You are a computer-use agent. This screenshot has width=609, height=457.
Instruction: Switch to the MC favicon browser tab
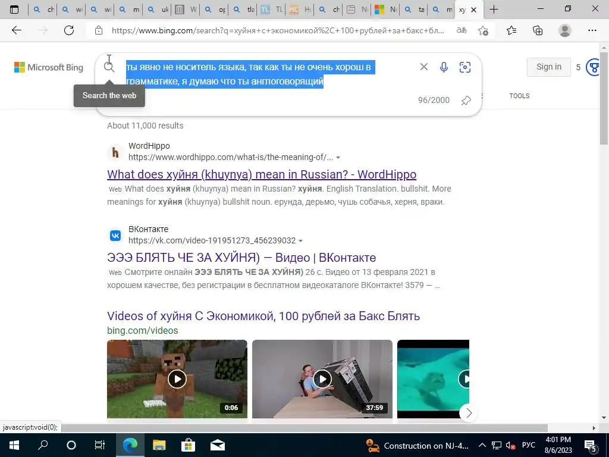click(300, 10)
